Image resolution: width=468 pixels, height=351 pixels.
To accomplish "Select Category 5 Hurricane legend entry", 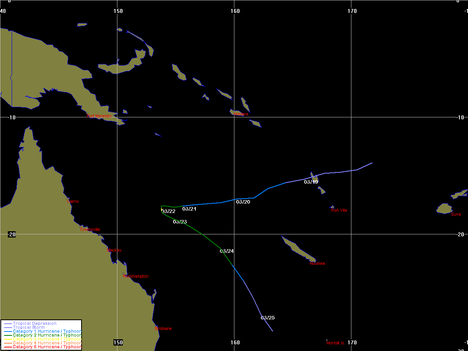I will click(x=47, y=347).
